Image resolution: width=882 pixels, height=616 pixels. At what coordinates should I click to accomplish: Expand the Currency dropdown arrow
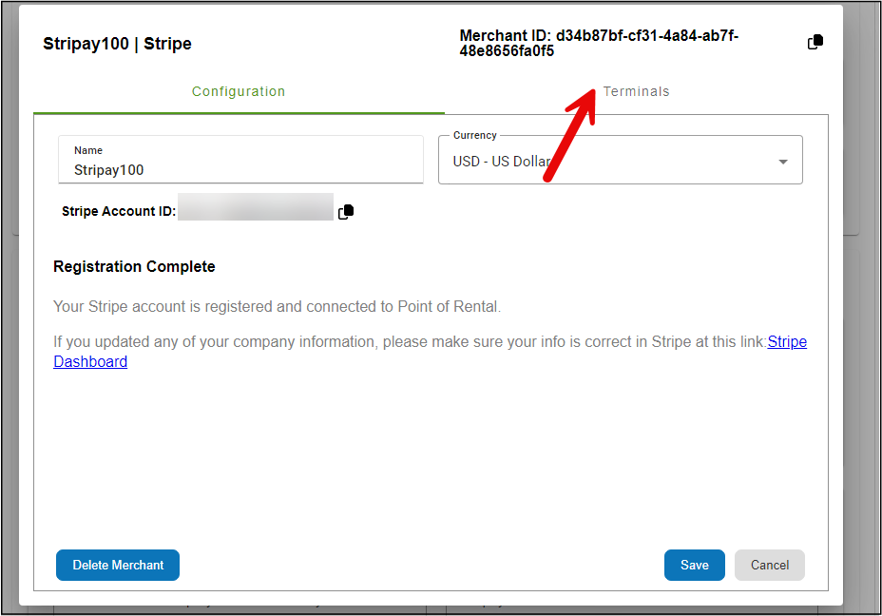[x=783, y=162]
